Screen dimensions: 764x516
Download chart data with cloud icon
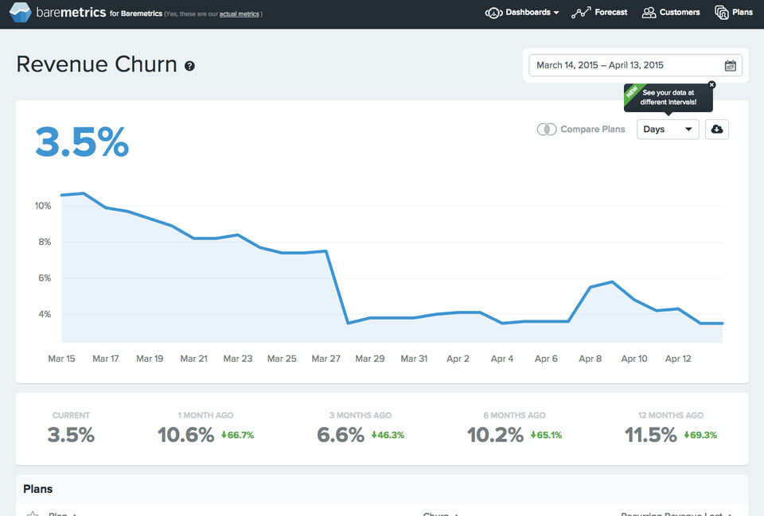coord(717,130)
